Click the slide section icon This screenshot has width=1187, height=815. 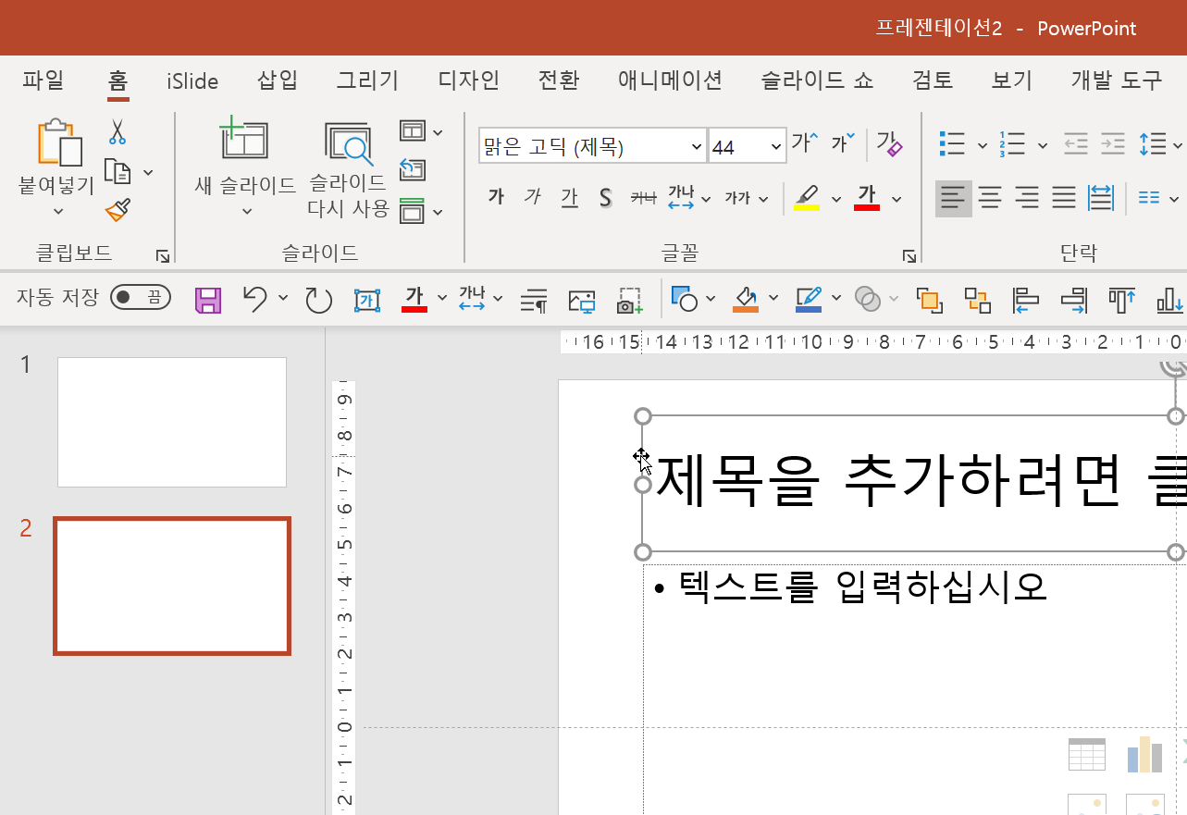pyautogui.click(x=412, y=211)
